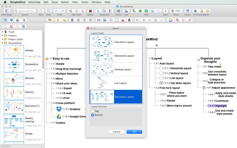Expand the SimpleMind folder in sidebar
237x148 pixels.
coord(3,43)
